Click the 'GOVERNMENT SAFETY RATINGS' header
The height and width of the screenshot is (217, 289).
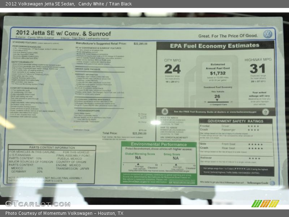(236, 121)
